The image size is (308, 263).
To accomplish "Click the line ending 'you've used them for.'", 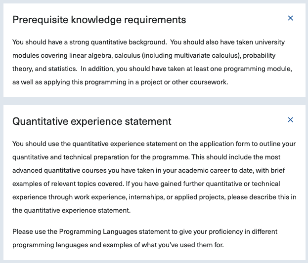I will [x=118, y=245].
